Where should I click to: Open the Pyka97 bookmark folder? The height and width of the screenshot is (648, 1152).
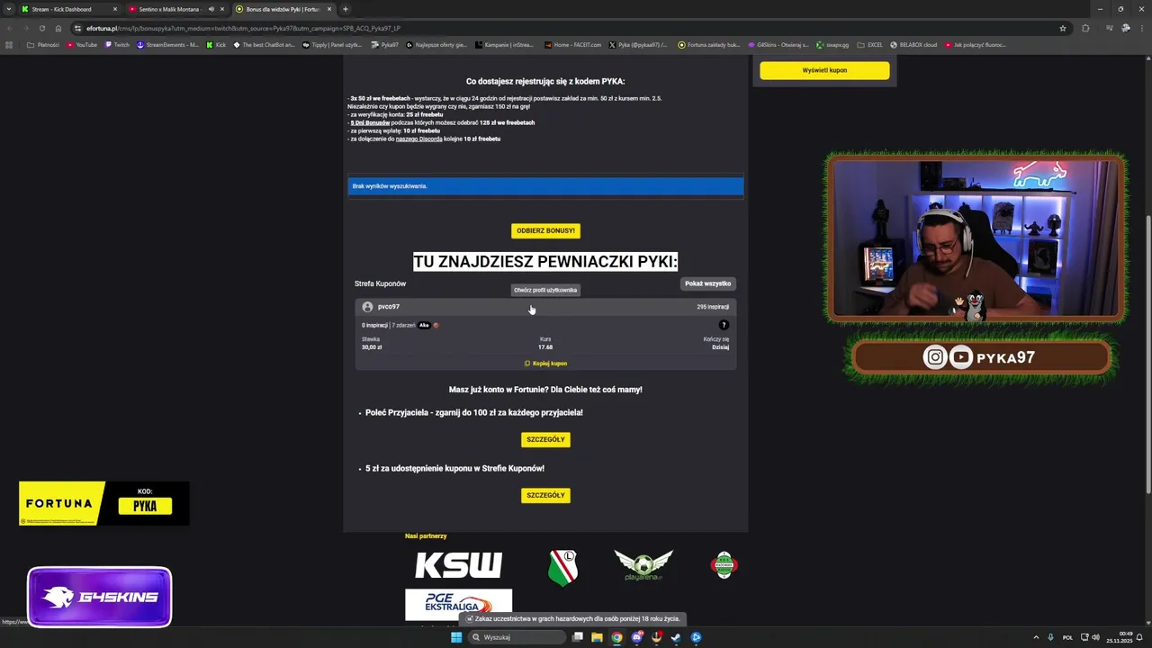tap(383, 45)
